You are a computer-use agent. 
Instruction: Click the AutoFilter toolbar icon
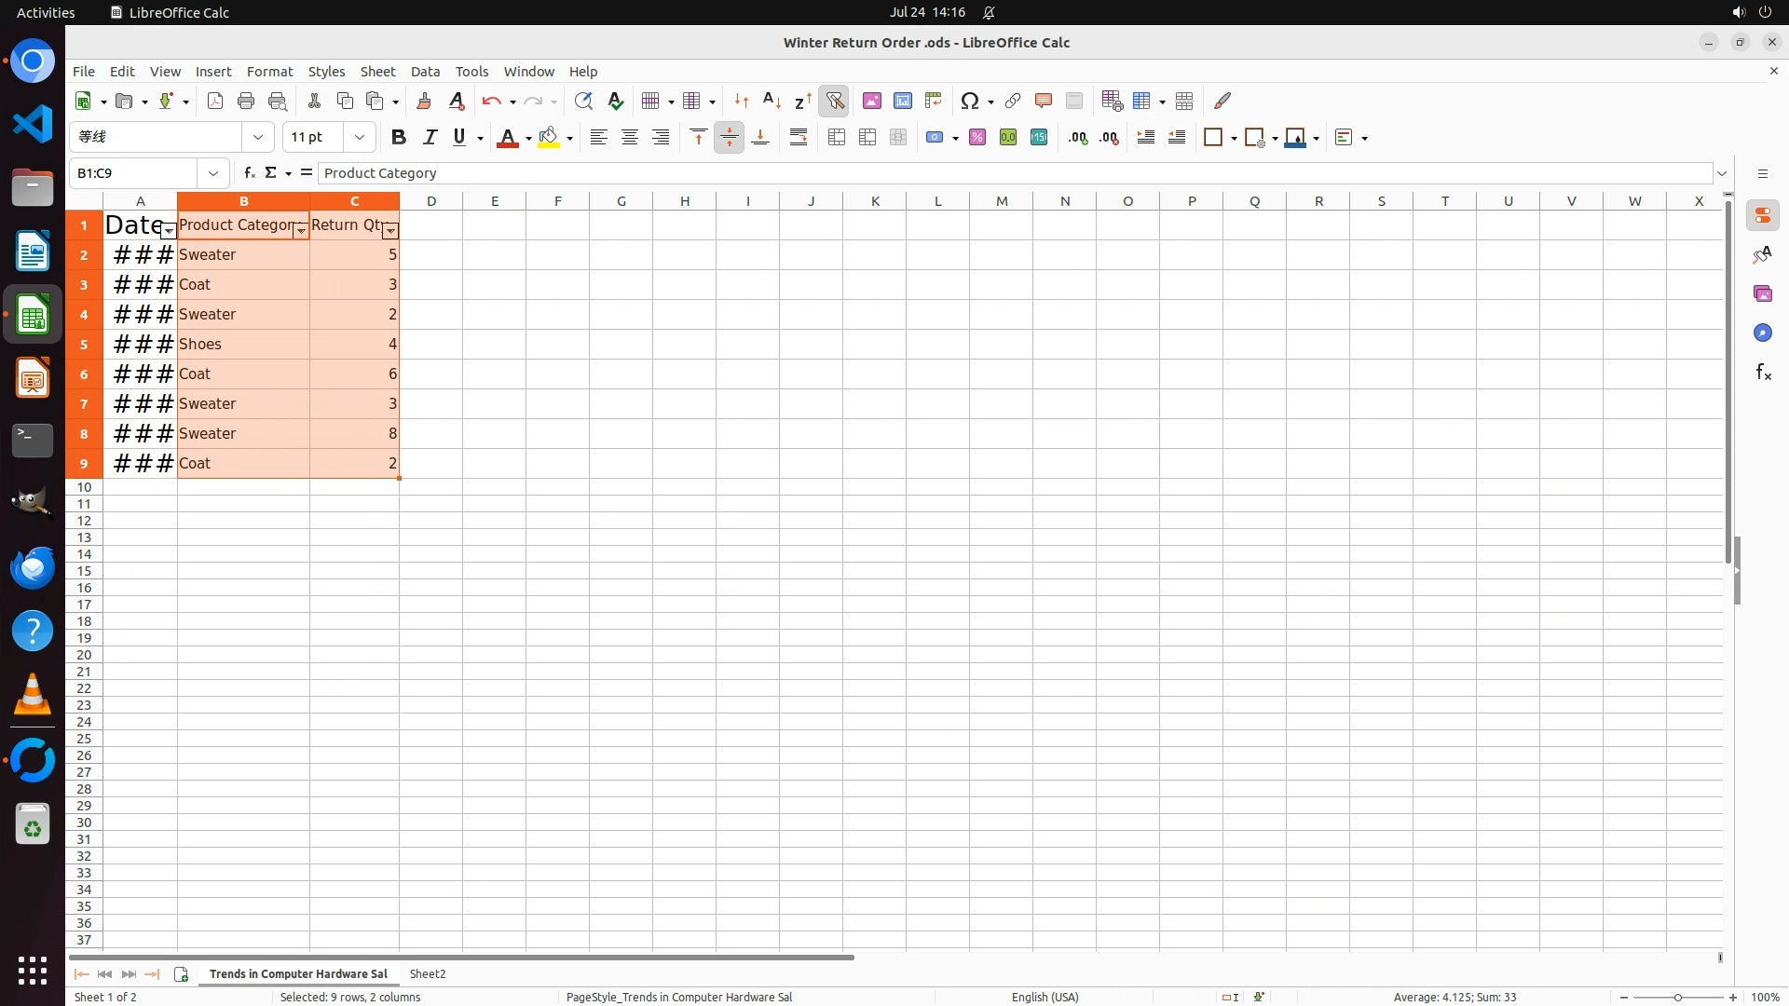click(835, 101)
